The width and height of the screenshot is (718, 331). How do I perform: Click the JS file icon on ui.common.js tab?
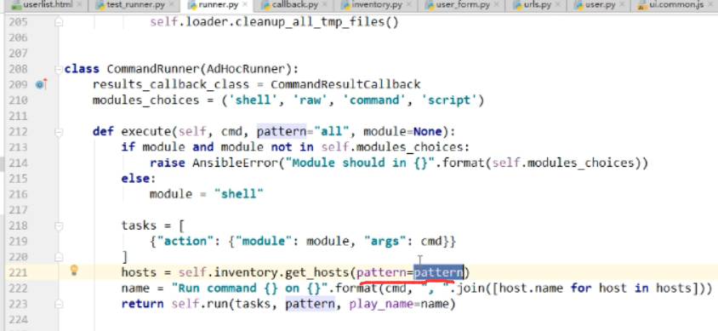coord(641,5)
